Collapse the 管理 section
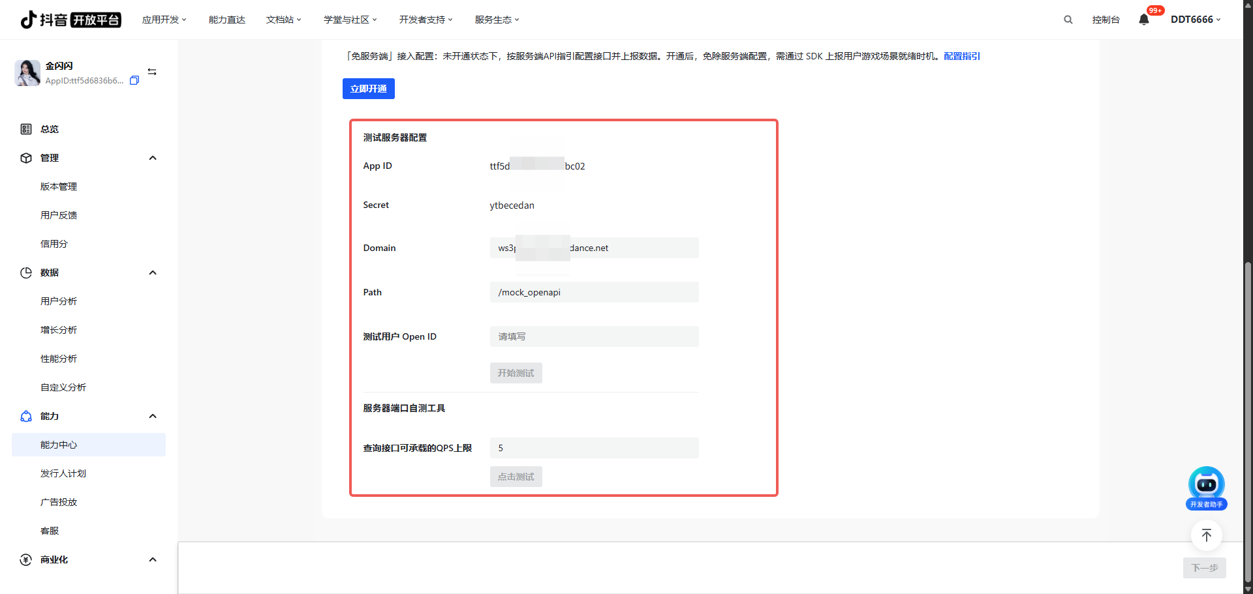Viewport: 1253px width, 594px height. click(x=153, y=158)
